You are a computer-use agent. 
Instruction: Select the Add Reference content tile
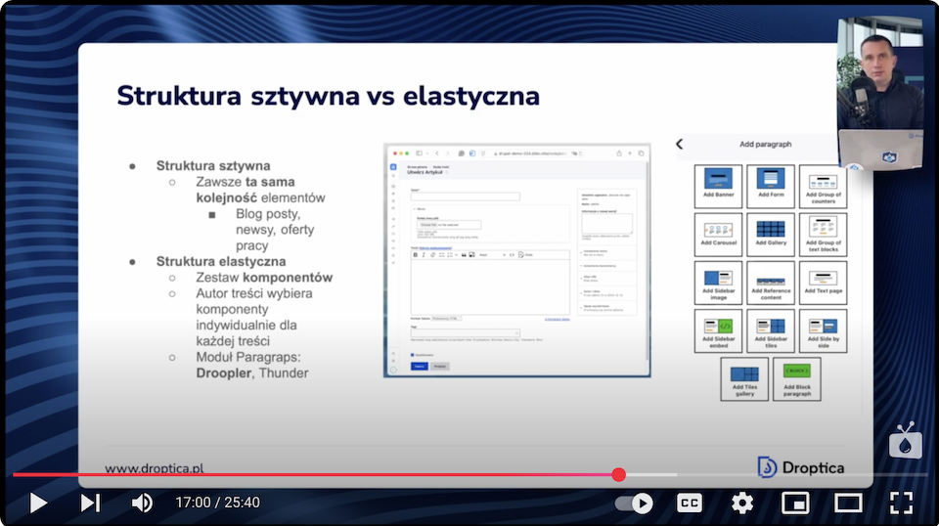tap(771, 283)
